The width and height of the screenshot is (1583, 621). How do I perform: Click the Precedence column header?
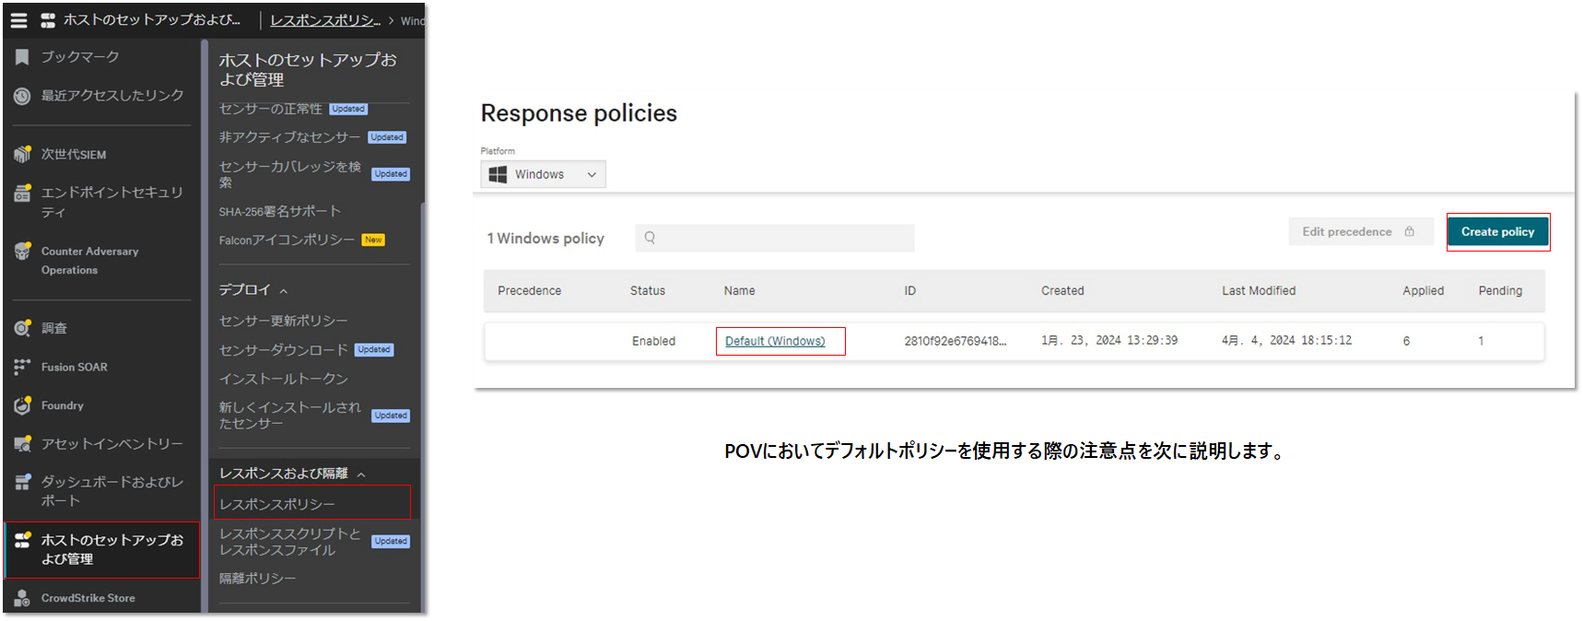click(x=530, y=290)
